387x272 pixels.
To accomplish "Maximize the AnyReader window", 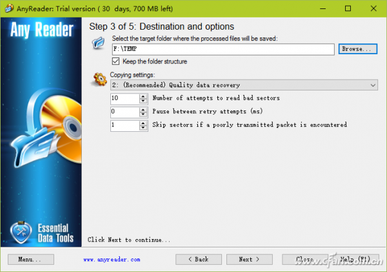I will click(348, 8).
